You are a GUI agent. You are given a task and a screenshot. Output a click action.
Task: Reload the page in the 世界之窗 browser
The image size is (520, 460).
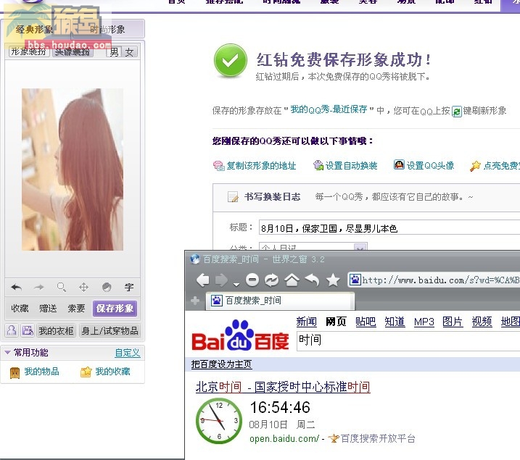[x=272, y=280]
